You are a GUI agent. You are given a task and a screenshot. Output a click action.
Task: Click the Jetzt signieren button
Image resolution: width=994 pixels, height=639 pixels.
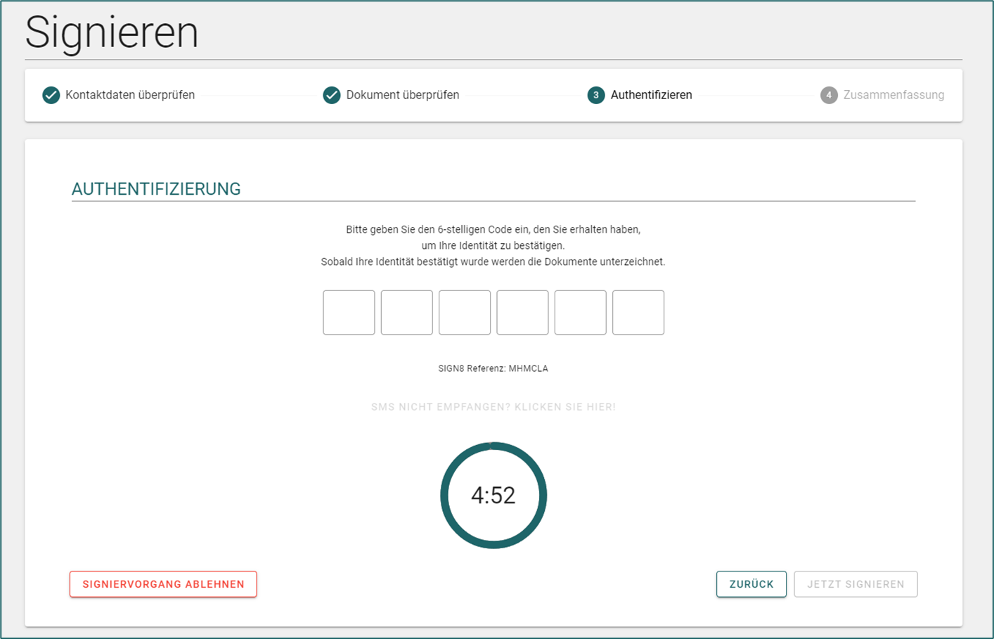pyautogui.click(x=856, y=584)
